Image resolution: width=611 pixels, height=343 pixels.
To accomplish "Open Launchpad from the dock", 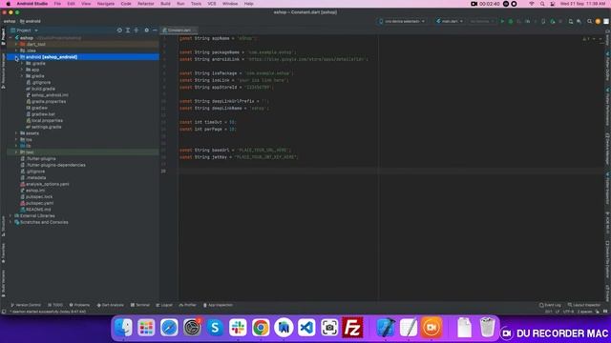I will pyautogui.click(x=146, y=328).
